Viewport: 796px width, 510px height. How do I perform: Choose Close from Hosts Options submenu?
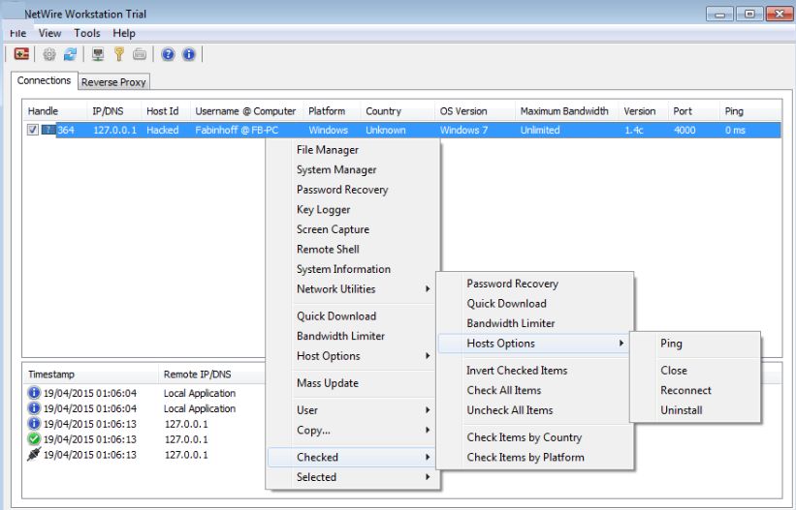click(674, 371)
